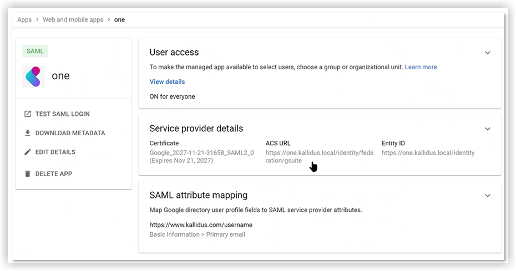Open Web and mobile apps breadcrumb
The width and height of the screenshot is (516, 271).
click(73, 20)
